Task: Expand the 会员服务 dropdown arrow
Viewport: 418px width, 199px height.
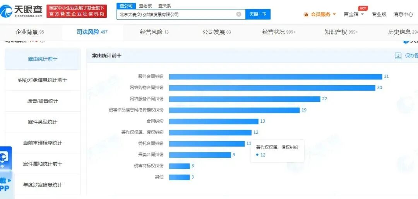Action: pos(334,14)
